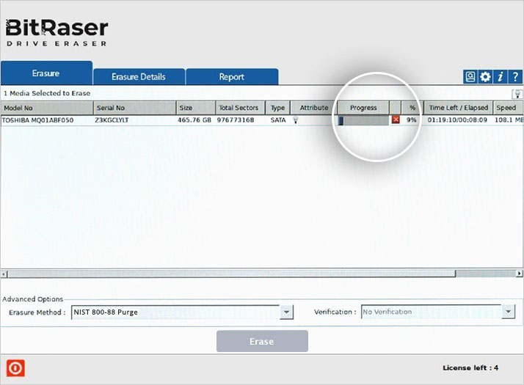
Task: Cancel erasure with the red X icon
Action: pyautogui.click(x=396, y=120)
